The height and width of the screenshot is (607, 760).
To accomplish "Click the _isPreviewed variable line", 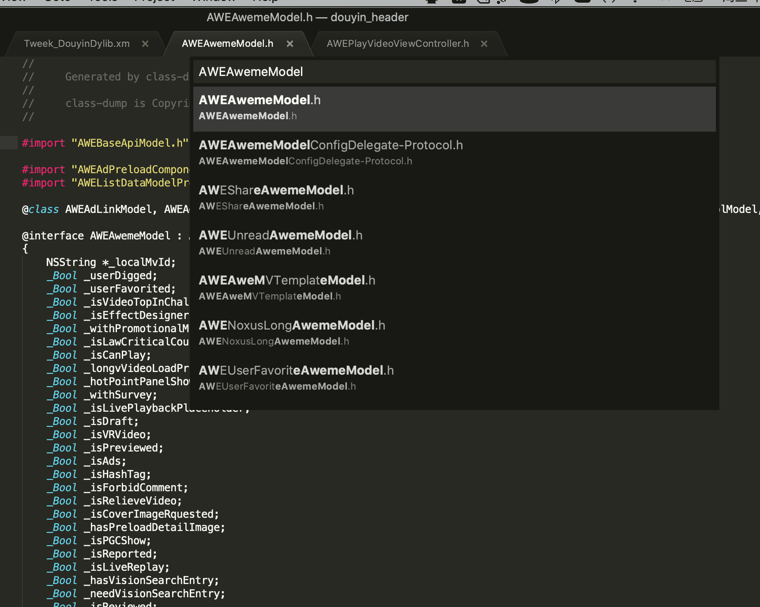I will point(105,448).
